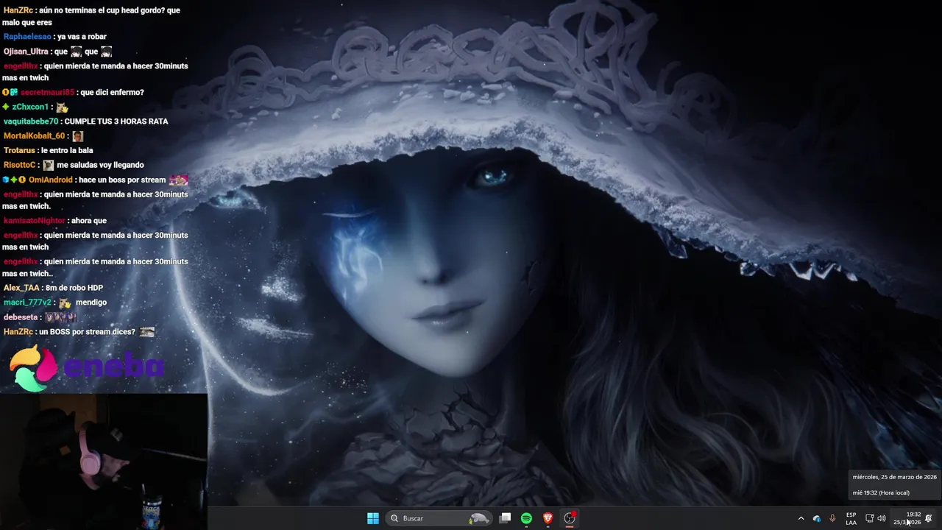This screenshot has width=942, height=530.
Task: Click the message 'le entro la bala'
Action: (67, 150)
